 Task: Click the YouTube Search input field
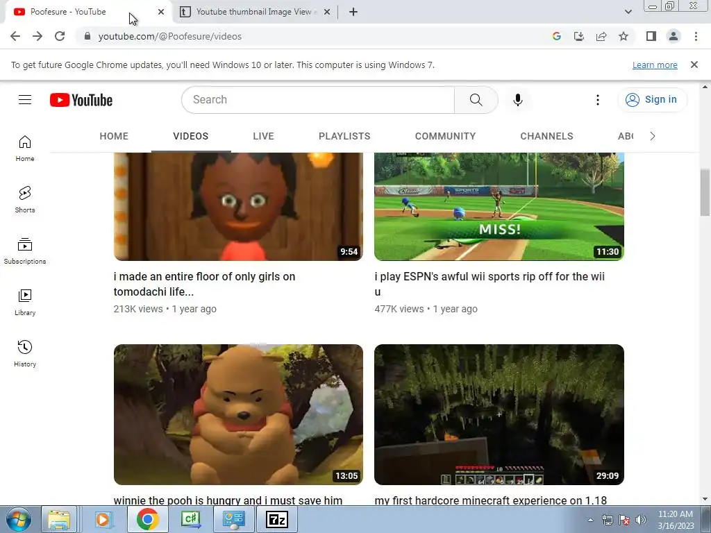(318, 100)
